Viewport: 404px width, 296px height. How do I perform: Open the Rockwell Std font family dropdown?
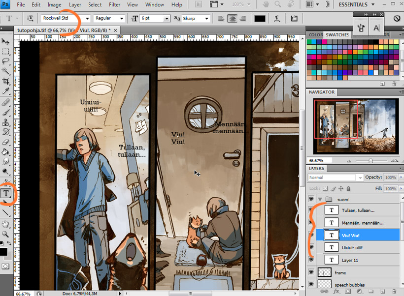coord(87,19)
